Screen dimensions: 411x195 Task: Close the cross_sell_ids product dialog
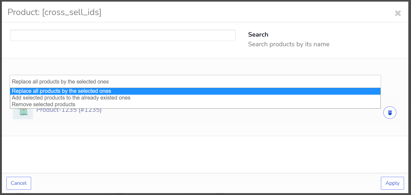coord(398,13)
